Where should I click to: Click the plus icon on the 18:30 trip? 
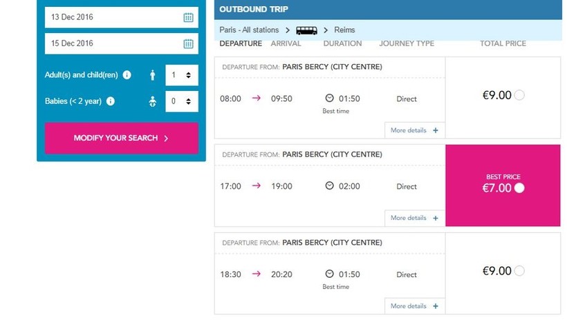(436, 306)
